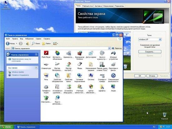Open the Речь icon
172x129 pixels.
tap(46, 77)
